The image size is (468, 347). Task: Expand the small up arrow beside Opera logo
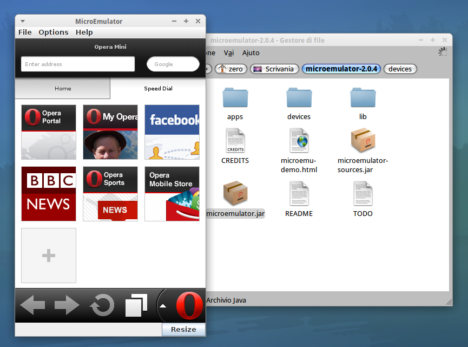(163, 306)
